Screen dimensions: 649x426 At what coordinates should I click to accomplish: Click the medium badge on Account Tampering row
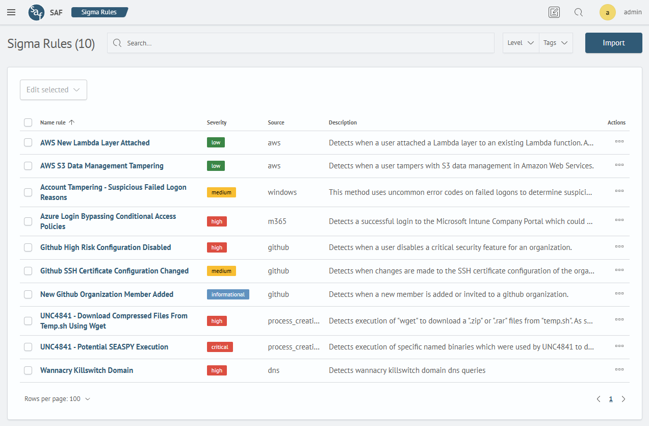[x=221, y=192]
